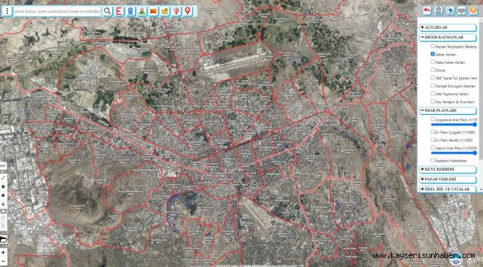Click the SHP button on the left toolbar

pyautogui.click(x=3, y=166)
